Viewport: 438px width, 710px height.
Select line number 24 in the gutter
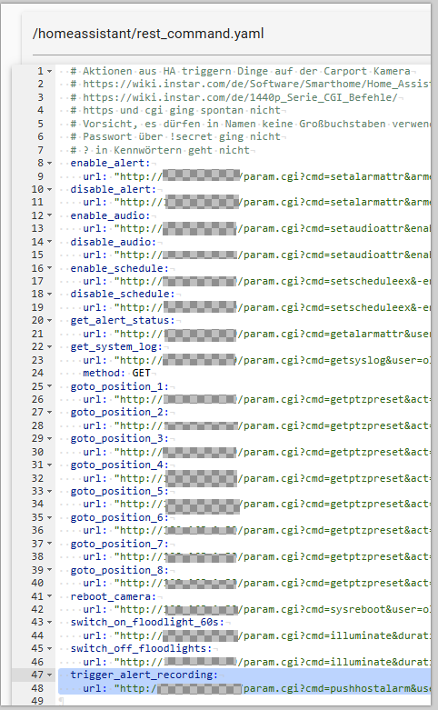pos(37,373)
